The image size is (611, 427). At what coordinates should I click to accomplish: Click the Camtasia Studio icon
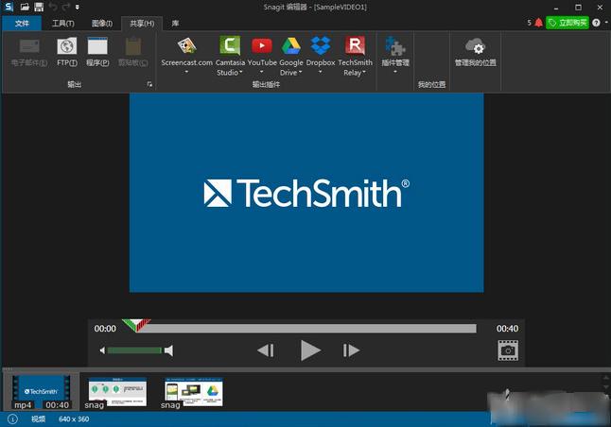[x=229, y=46]
